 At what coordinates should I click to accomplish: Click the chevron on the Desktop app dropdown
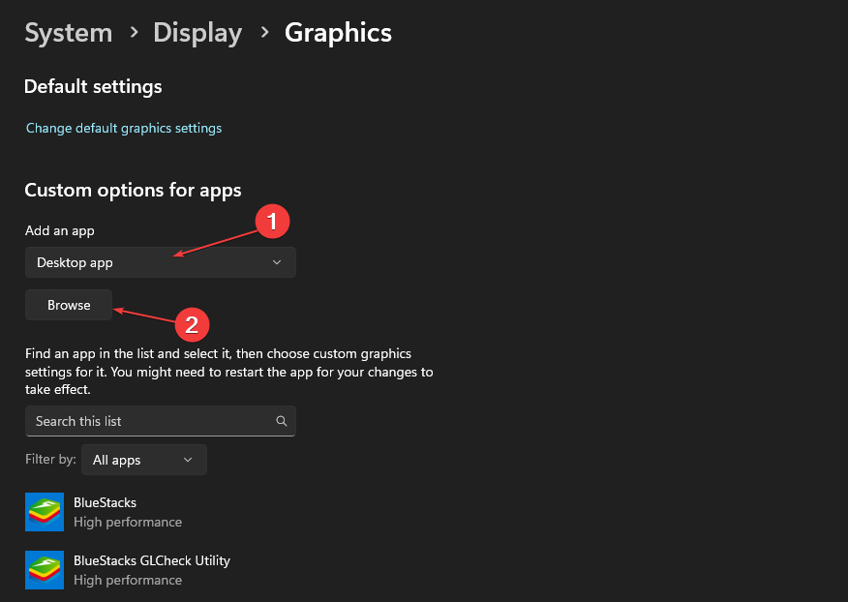[x=278, y=262]
